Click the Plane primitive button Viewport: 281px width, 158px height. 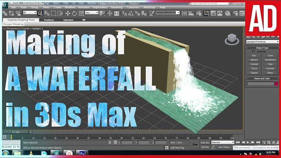pos(270,73)
